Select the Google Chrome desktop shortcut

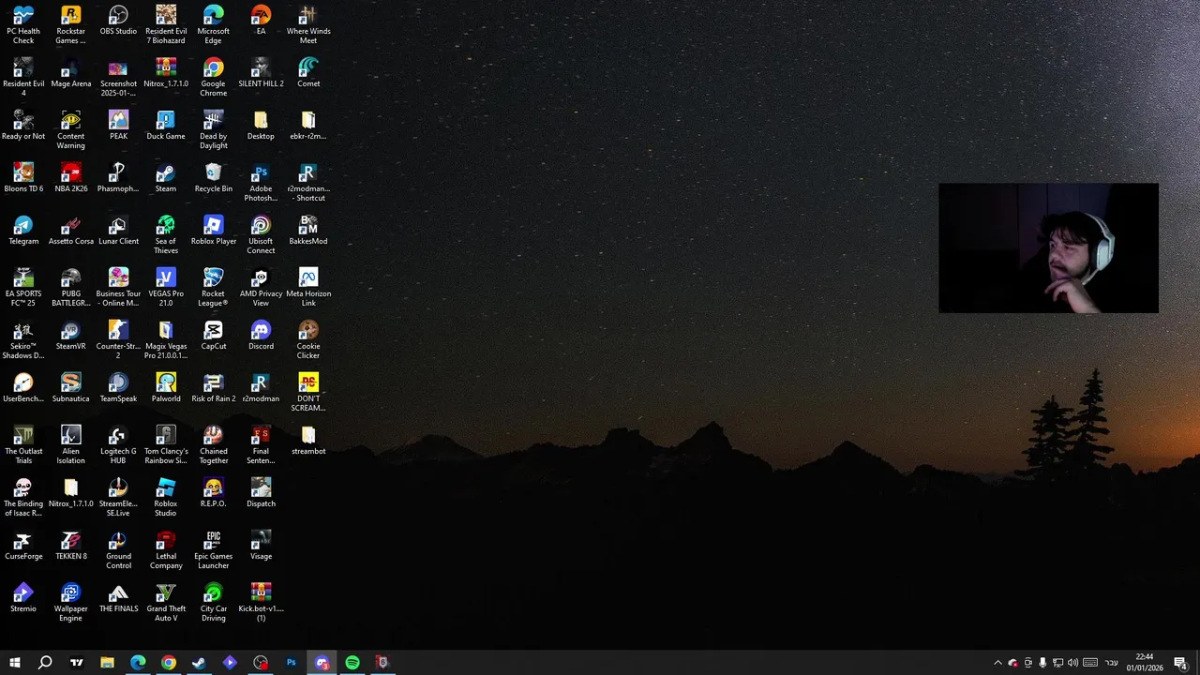pos(213,77)
